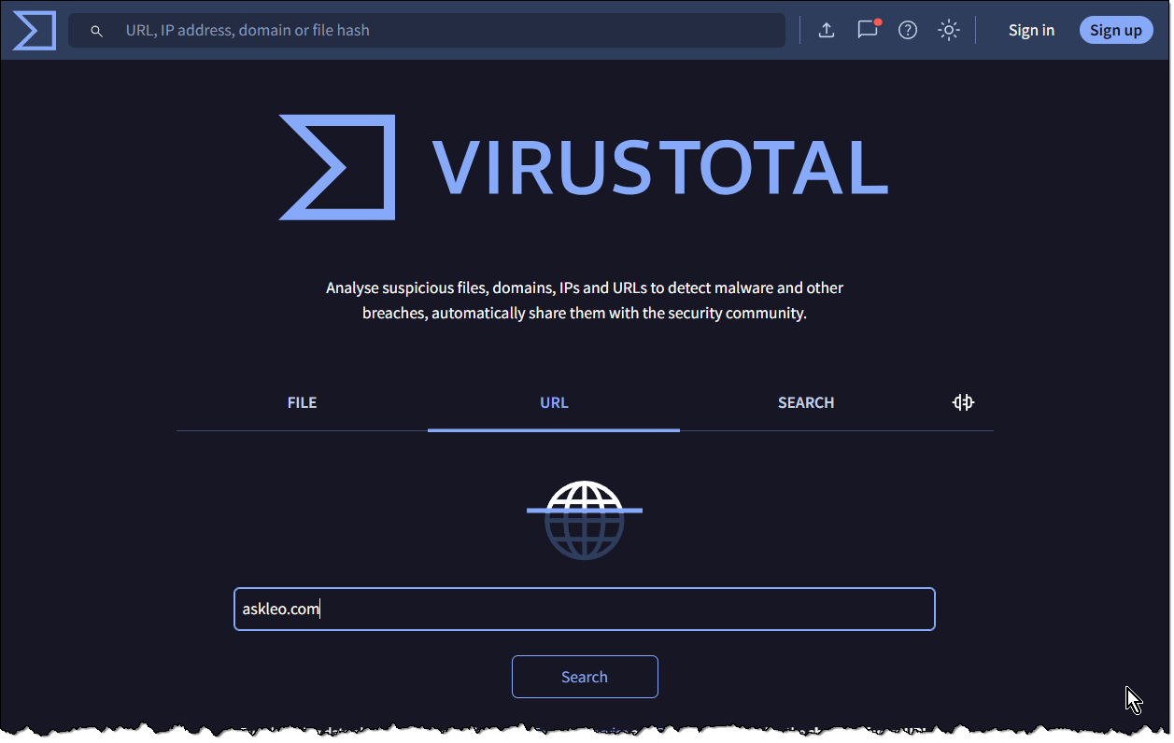Click the globe URL scan icon

[x=585, y=521]
